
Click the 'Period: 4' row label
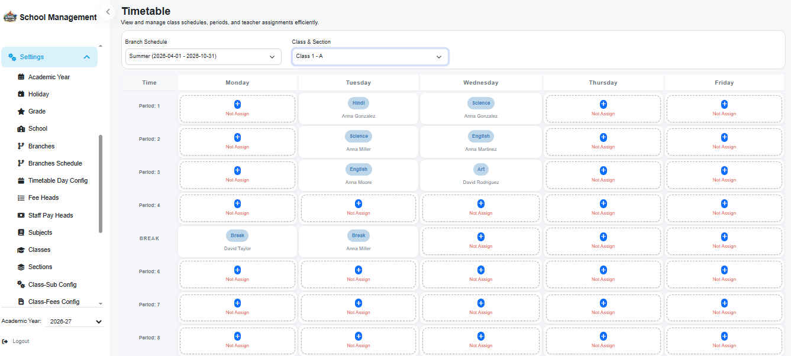150,205
